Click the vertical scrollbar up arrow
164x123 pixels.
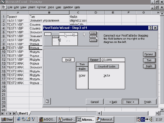[x=162, y=14]
